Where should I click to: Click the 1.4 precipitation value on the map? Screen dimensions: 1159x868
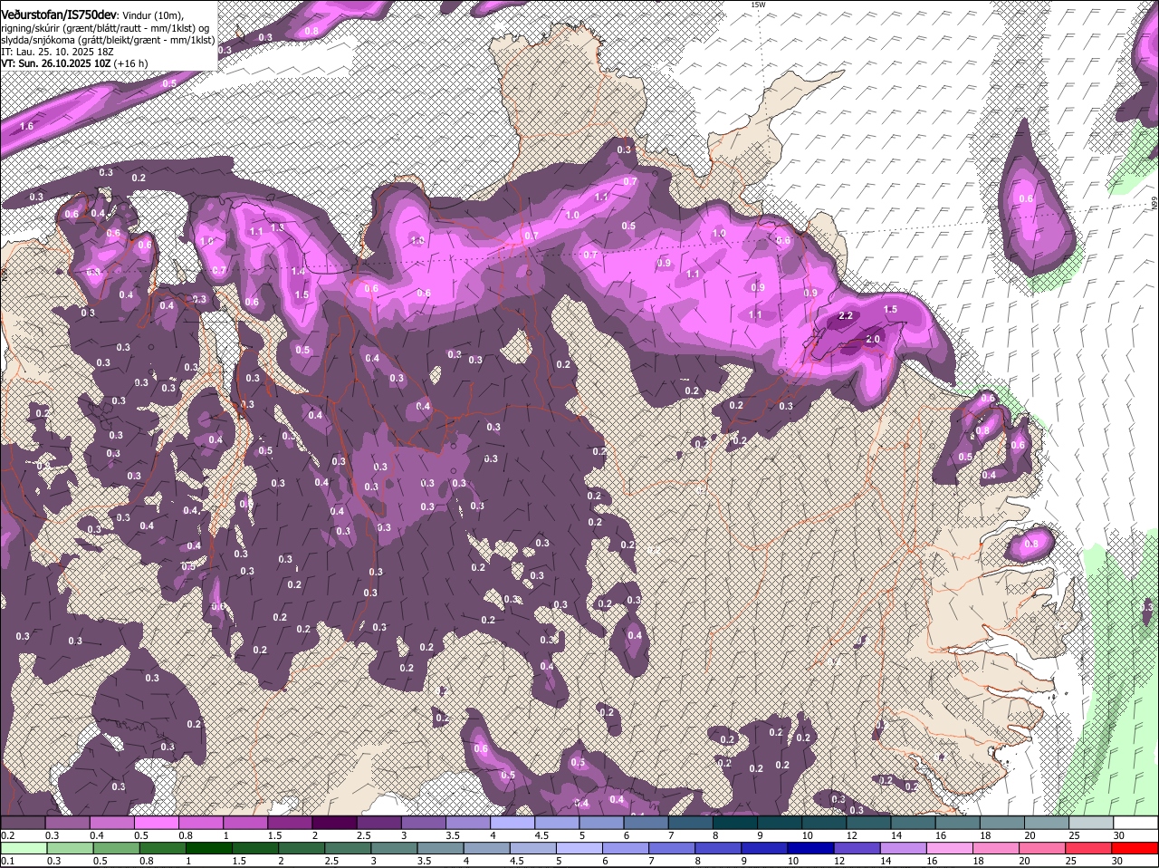pyautogui.click(x=298, y=271)
